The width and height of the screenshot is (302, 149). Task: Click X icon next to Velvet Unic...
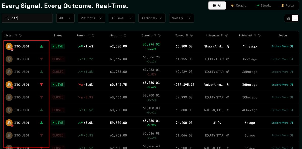228,85
